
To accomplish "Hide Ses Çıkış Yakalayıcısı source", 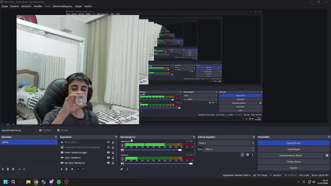I will coord(108,163).
